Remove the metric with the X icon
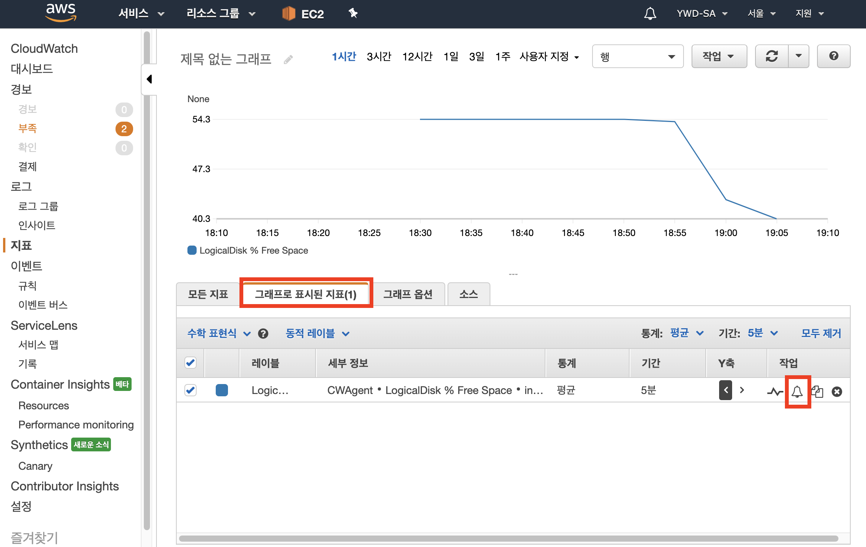This screenshot has height=547, width=866. (x=837, y=391)
